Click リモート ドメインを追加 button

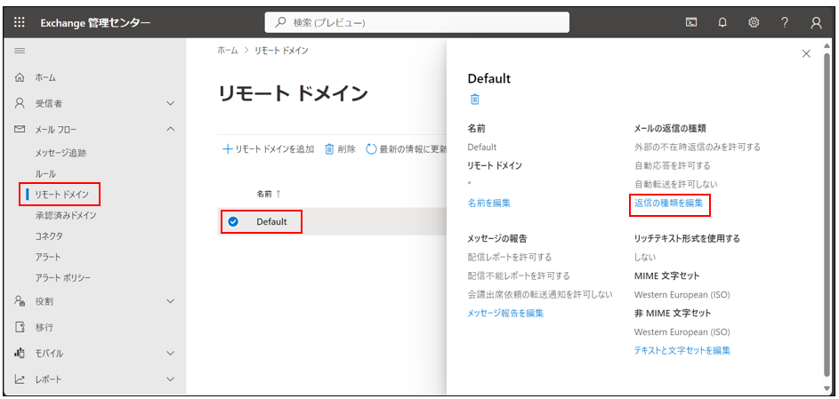point(268,149)
